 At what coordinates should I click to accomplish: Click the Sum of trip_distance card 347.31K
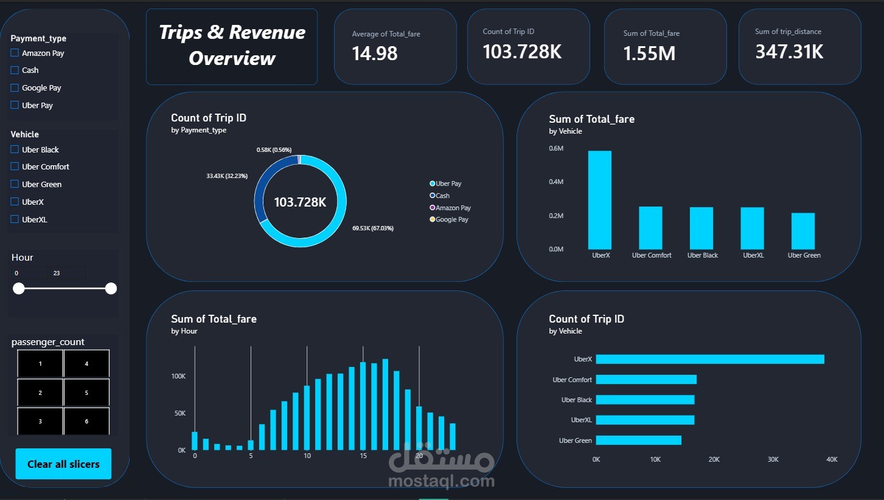coord(799,47)
